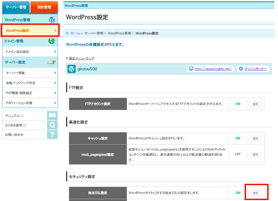
Task: Open the ダッシュボードへ link
Action: [256, 69]
